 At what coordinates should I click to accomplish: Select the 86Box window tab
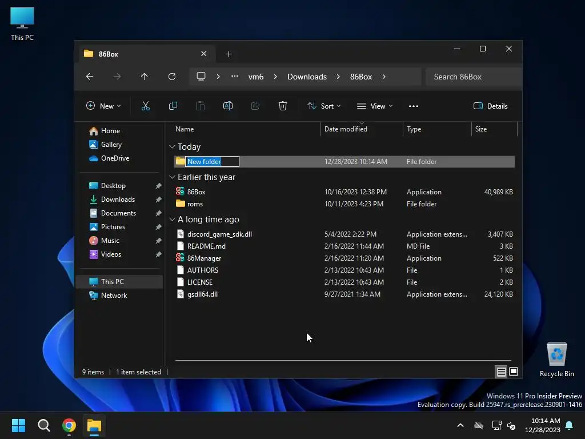tap(147, 54)
